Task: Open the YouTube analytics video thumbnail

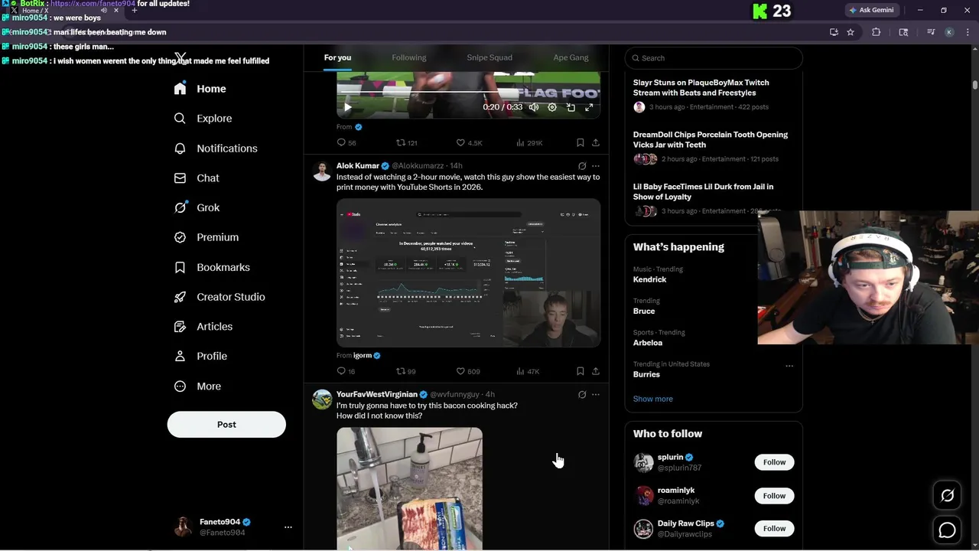Action: (x=468, y=273)
